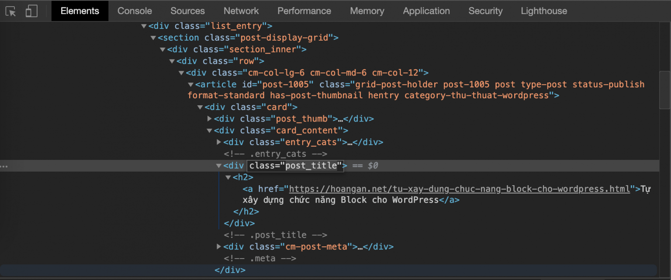Activate the inspect element picker icon
Image resolution: width=671 pixels, height=280 pixels.
(11, 11)
